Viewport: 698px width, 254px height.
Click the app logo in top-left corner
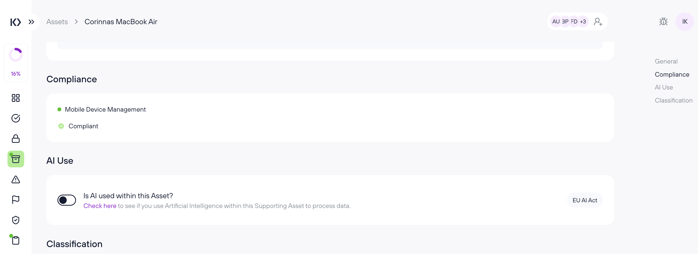click(15, 22)
